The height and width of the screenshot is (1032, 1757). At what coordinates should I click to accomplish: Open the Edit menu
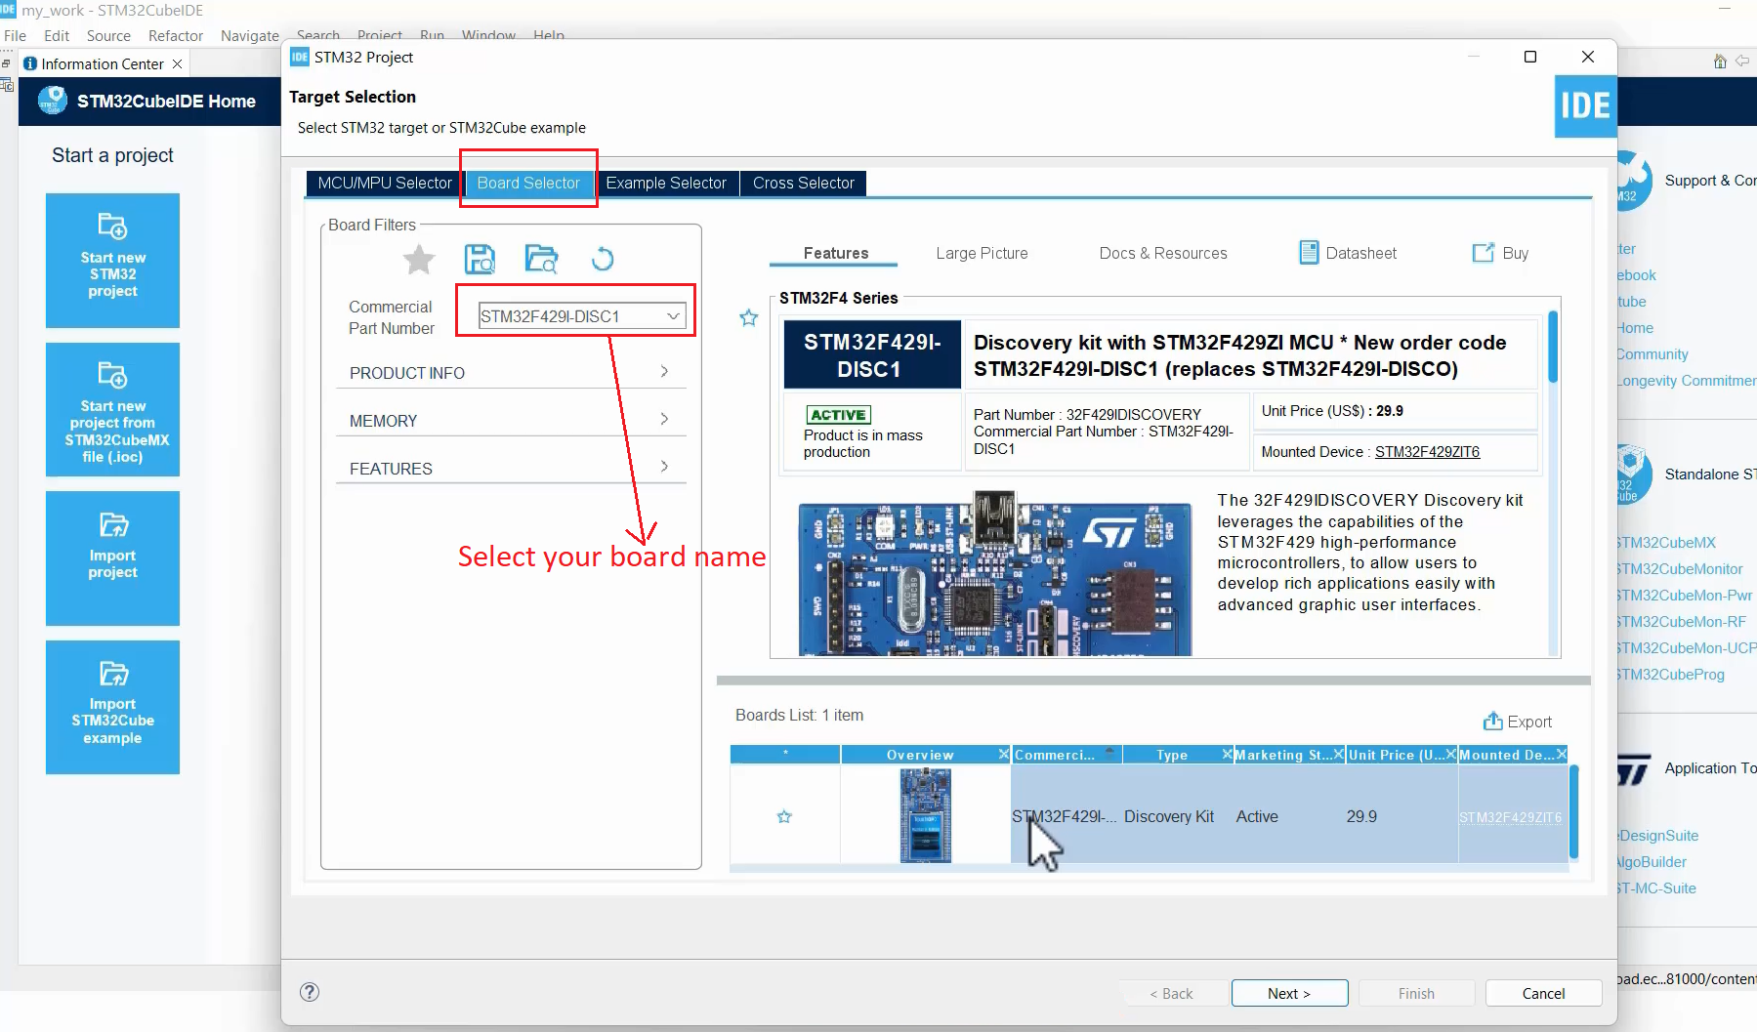(57, 35)
